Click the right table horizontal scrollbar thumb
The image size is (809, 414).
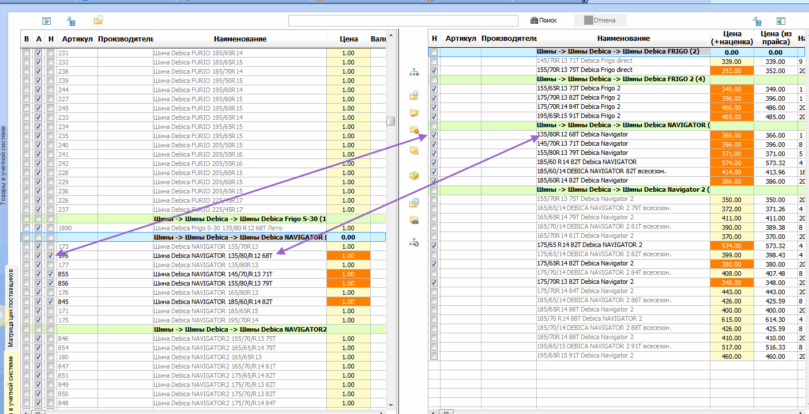(447, 412)
